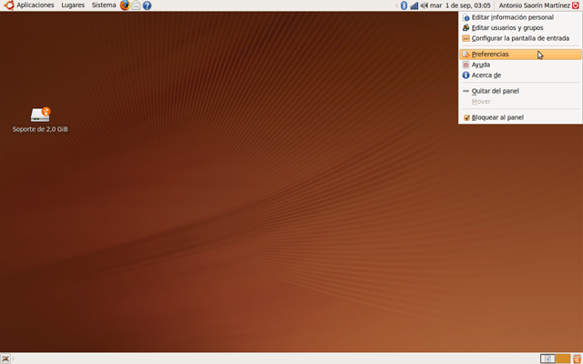Select Configurar la pantalla de entrada
The image size is (583, 364).
click(x=519, y=38)
